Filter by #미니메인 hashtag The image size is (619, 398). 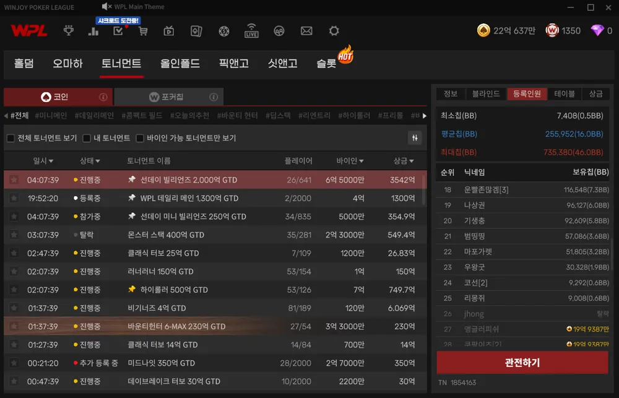pyautogui.click(x=51, y=115)
